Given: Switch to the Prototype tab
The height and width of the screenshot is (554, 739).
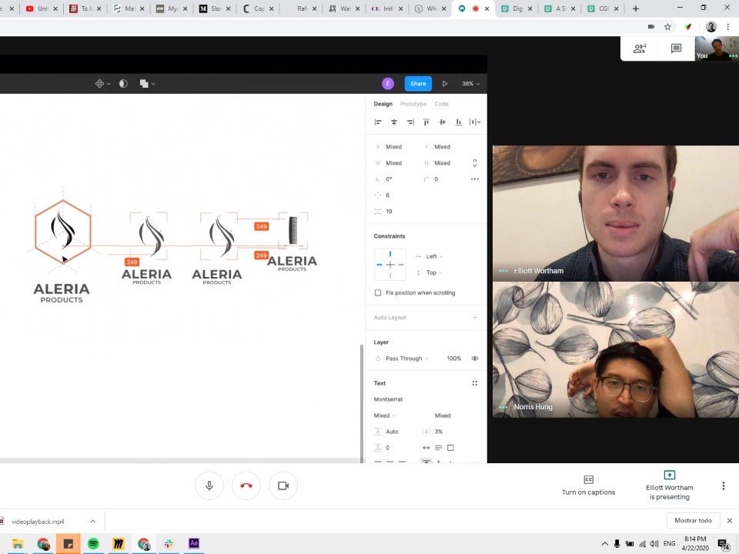Looking at the screenshot, I should click(413, 104).
